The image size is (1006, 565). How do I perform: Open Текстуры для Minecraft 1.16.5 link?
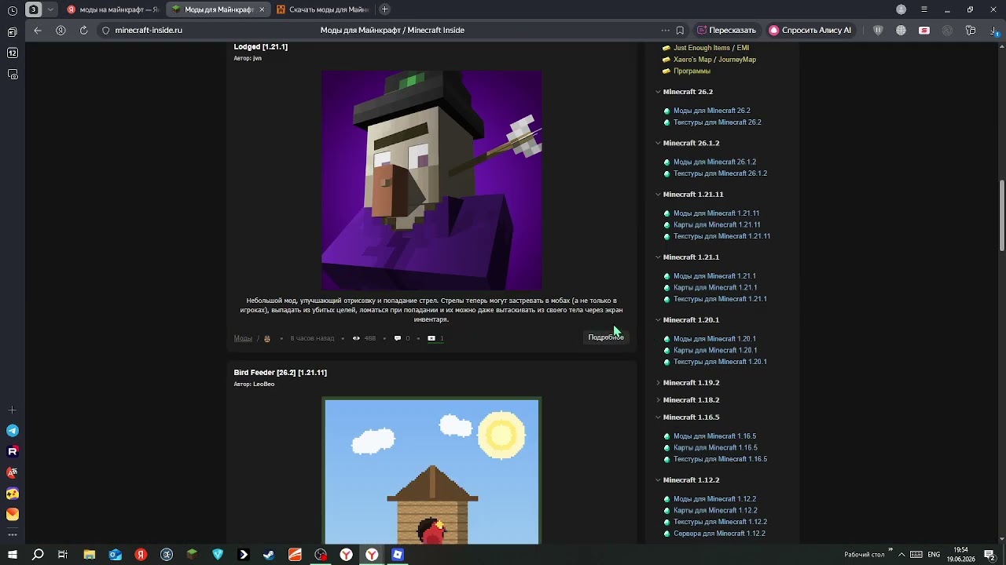pos(720,459)
